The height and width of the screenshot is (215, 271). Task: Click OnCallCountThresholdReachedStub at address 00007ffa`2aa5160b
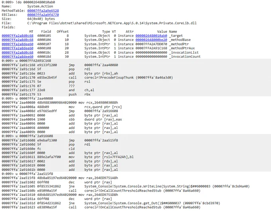(123, 191)
